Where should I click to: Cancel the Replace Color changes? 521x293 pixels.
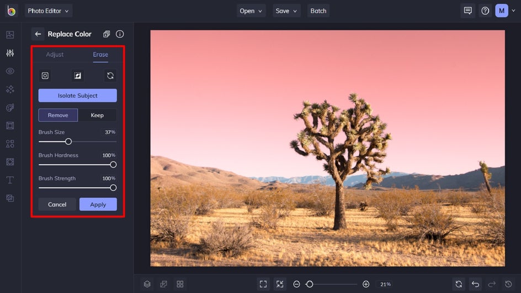(57, 204)
